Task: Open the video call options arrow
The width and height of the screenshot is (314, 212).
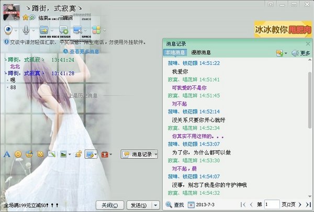Action: pyautogui.click(x=16, y=31)
